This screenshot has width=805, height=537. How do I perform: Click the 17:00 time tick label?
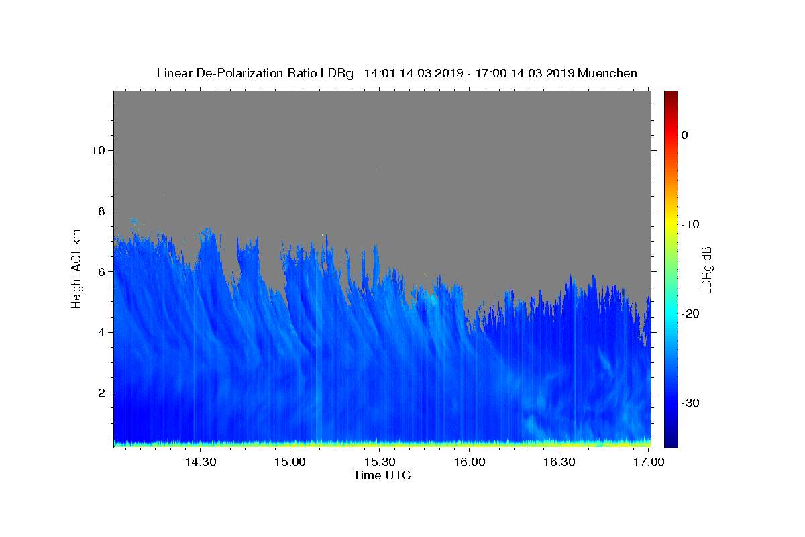(x=649, y=462)
